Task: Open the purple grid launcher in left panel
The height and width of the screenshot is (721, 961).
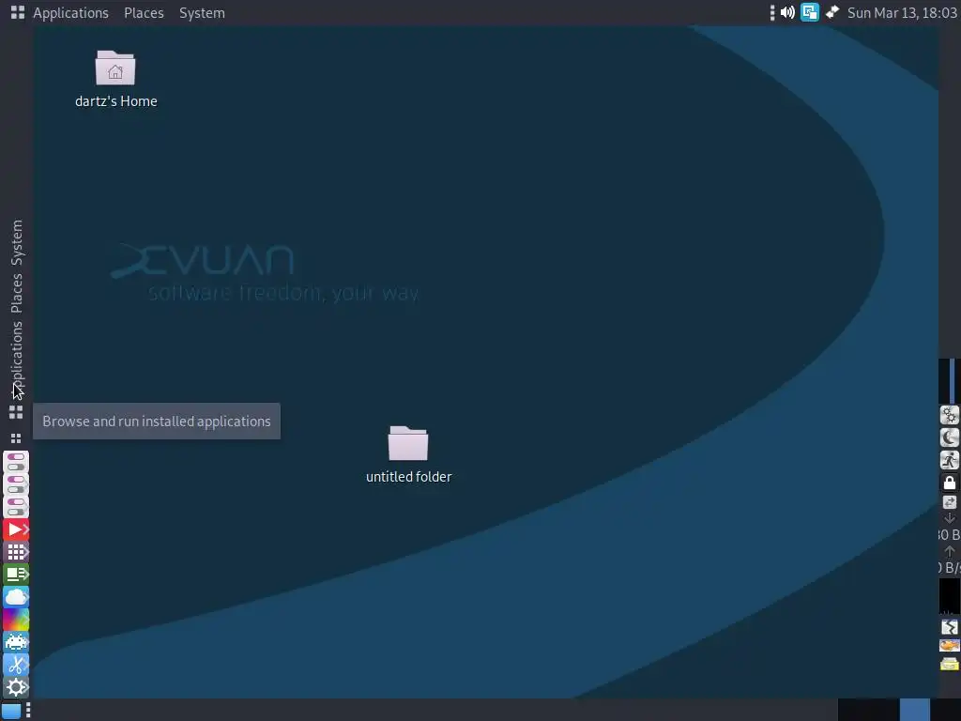Action: (x=16, y=552)
